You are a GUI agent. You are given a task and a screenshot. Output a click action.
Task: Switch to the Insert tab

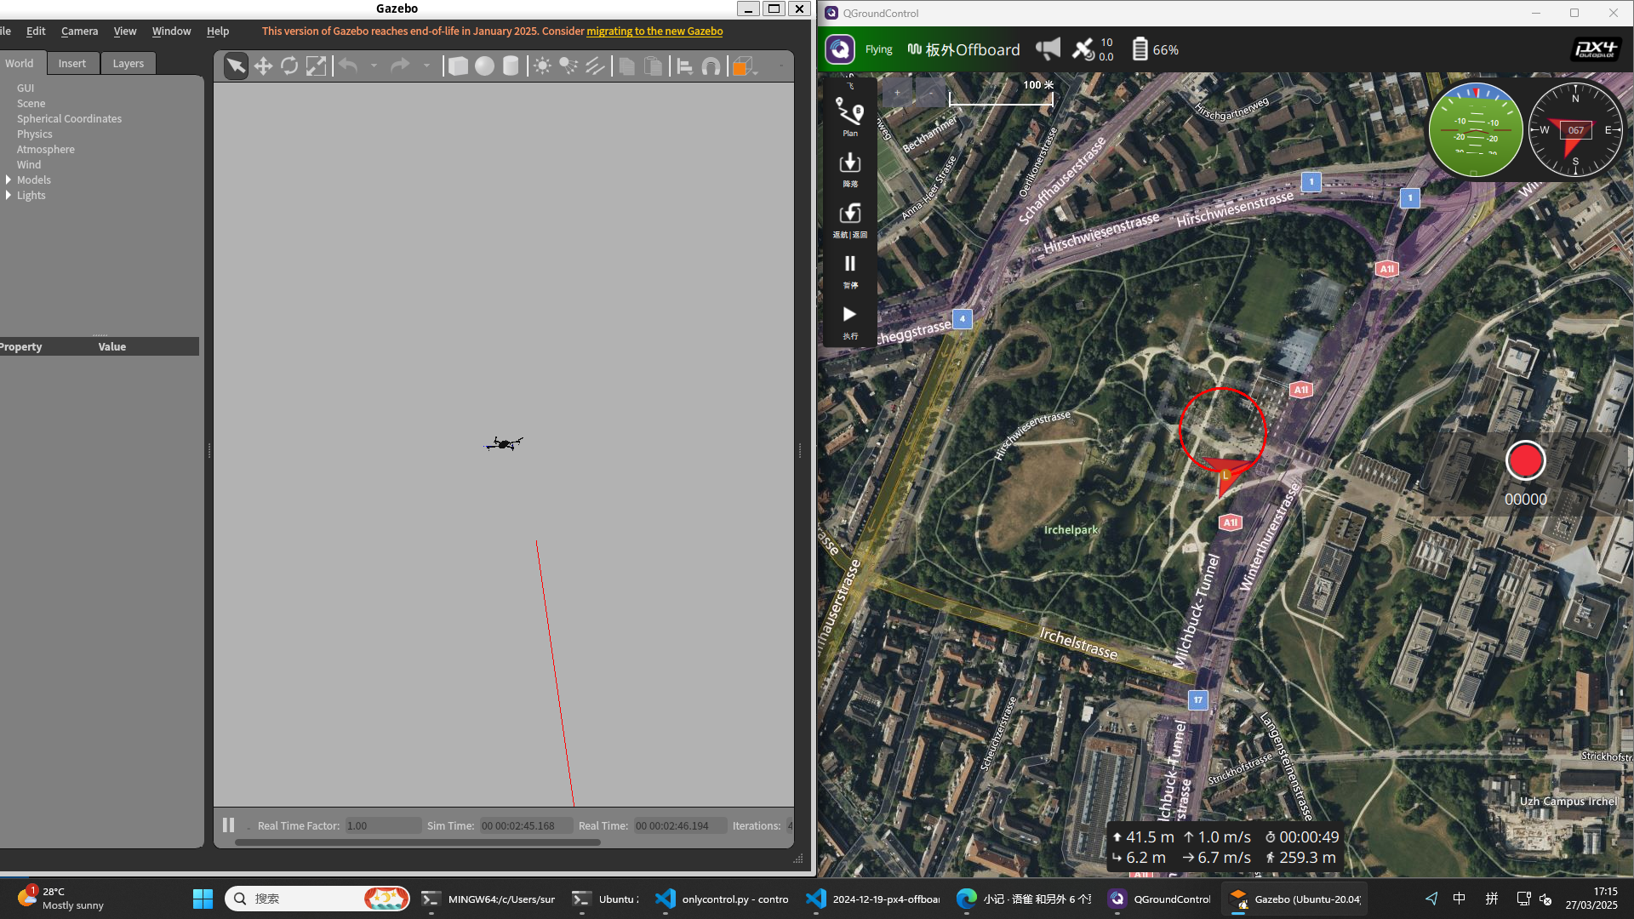72,63
